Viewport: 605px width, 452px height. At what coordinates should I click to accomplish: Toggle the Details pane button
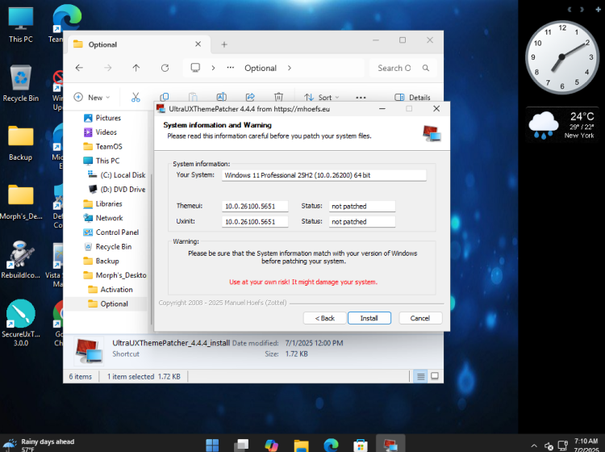point(412,98)
